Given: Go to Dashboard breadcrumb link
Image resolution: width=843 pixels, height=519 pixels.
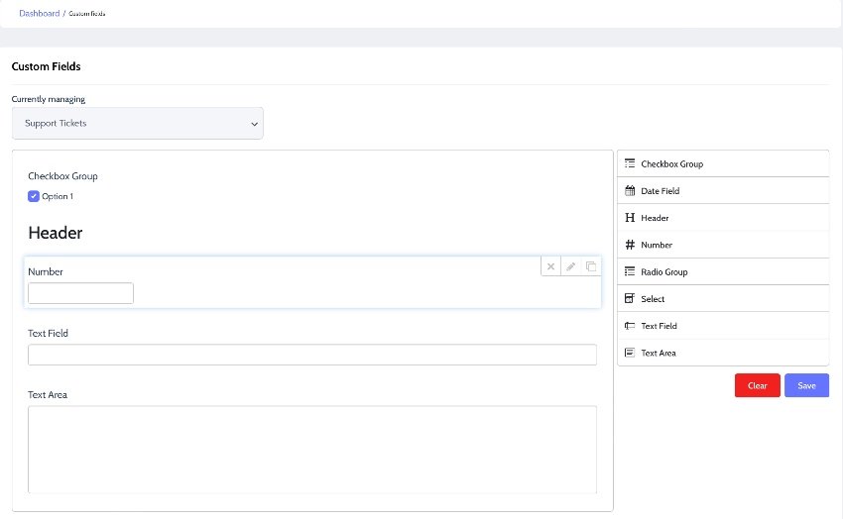Looking at the screenshot, I should (40, 14).
